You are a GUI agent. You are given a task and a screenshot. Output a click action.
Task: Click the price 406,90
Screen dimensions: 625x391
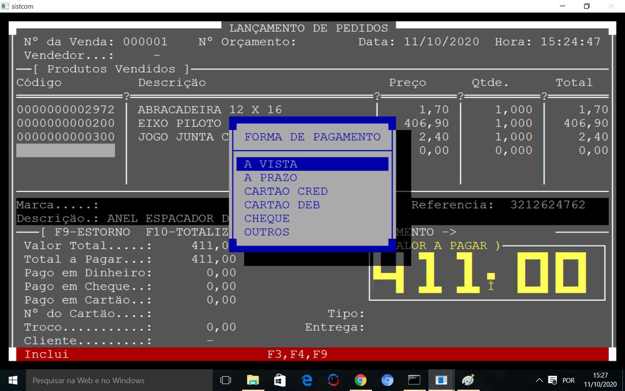pyautogui.click(x=427, y=123)
